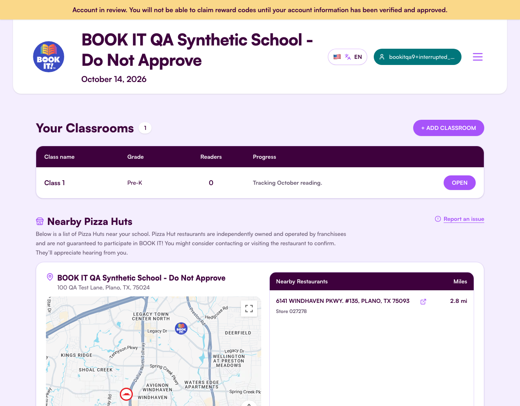Click the October 14, 2026 date
The height and width of the screenshot is (406, 520).
pyautogui.click(x=114, y=79)
